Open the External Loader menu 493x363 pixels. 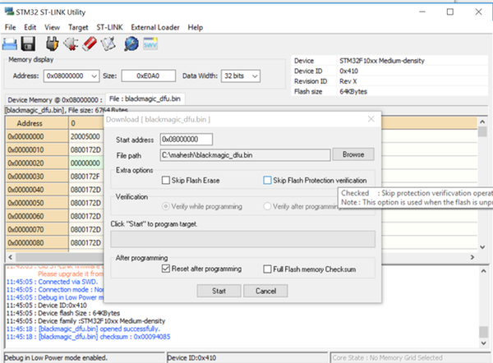(155, 27)
